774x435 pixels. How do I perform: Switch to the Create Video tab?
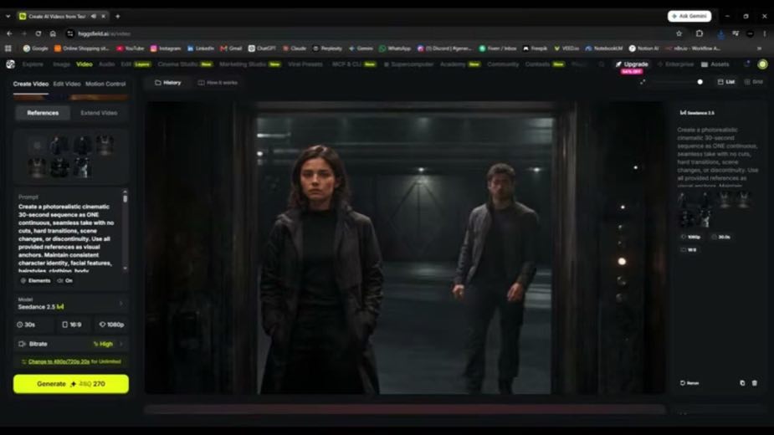31,84
